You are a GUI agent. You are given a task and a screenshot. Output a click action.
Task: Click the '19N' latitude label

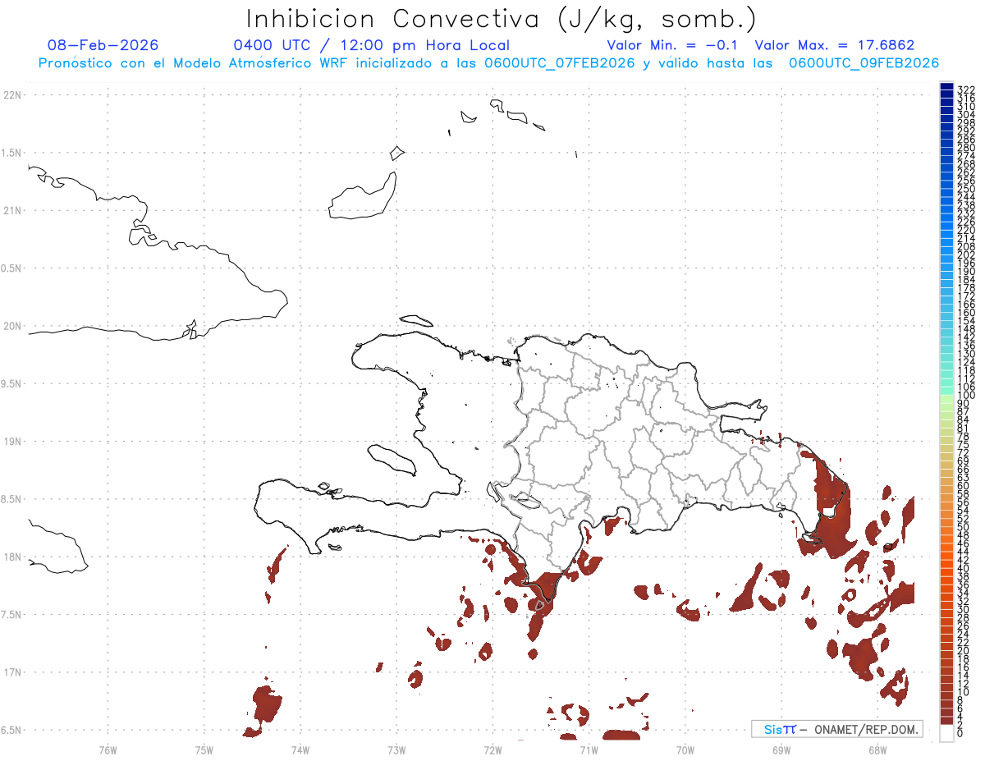pos(11,441)
